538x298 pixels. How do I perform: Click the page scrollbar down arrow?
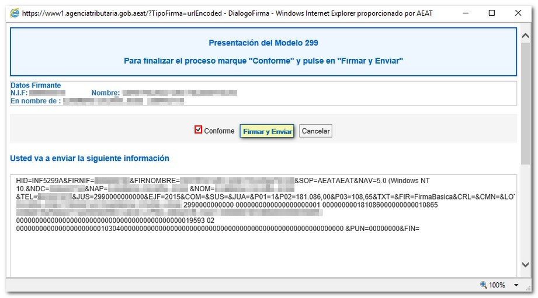[x=526, y=265]
